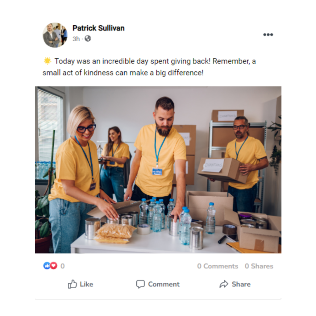Image resolution: width=316 pixels, height=316 pixels.
Task: Open the reactions count showing 0
Action: tap(63, 266)
